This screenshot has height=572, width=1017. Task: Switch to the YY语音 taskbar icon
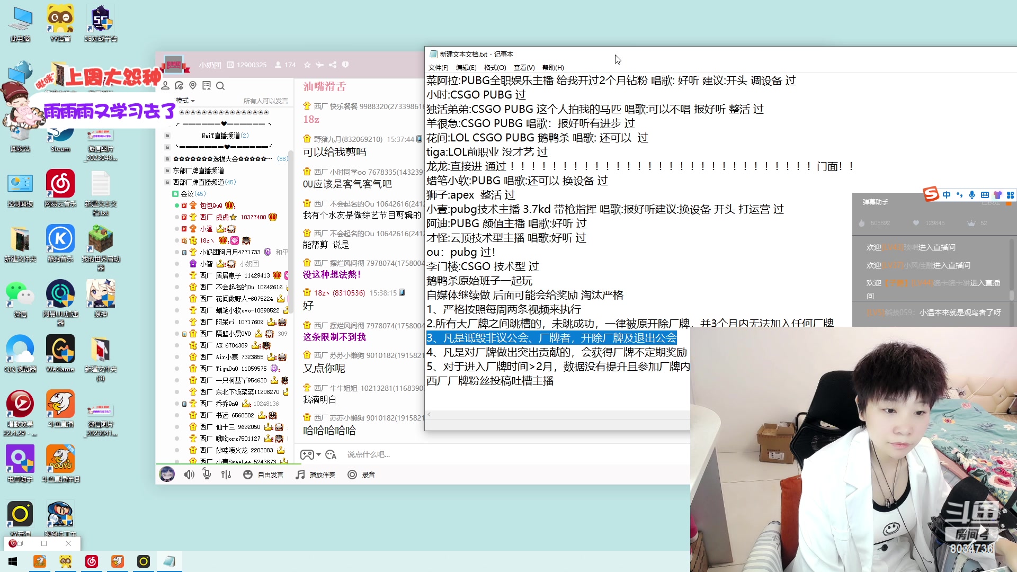[66, 561]
